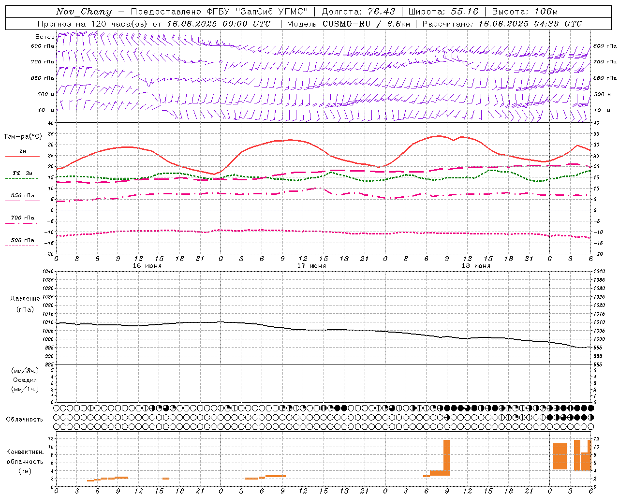The height and width of the screenshot is (495, 619).
Task: Click the station name Nov_Chany
Action: pos(84,12)
